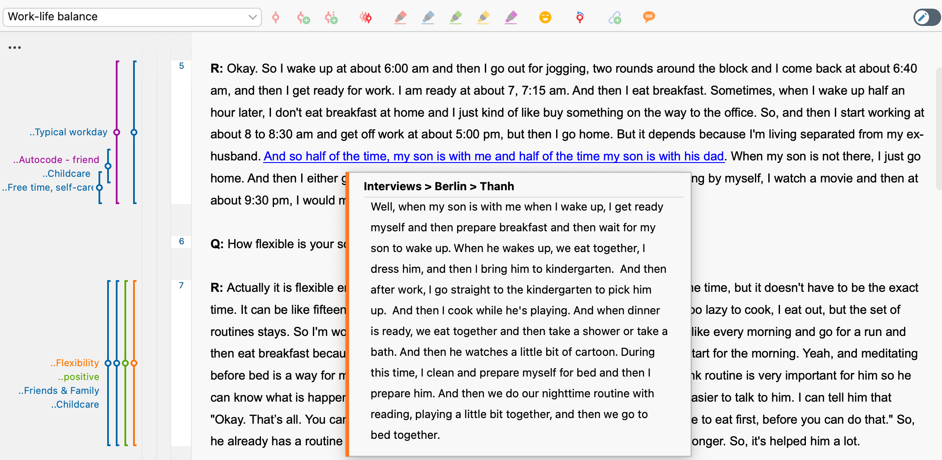Select the Flexibility code label

coord(74,363)
